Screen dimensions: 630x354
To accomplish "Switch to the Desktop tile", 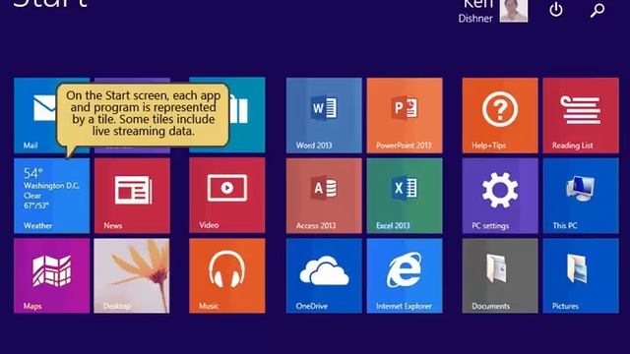I will (x=132, y=275).
